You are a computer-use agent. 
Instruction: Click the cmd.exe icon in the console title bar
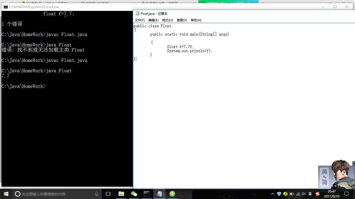[5, 7]
